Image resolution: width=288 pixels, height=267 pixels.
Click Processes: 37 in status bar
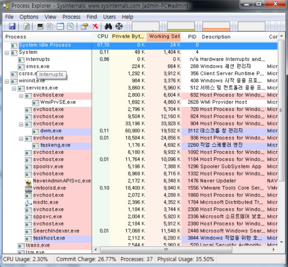click(137, 259)
